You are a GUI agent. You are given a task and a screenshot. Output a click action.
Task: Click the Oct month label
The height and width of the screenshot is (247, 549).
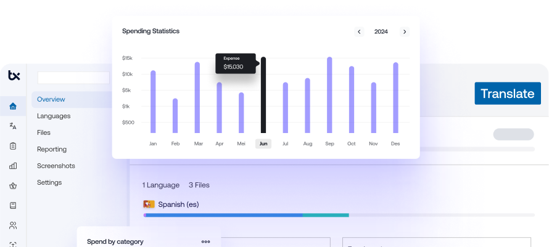pyautogui.click(x=352, y=144)
